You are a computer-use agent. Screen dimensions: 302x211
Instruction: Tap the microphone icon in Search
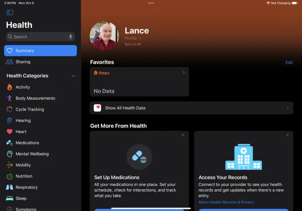tap(70, 37)
